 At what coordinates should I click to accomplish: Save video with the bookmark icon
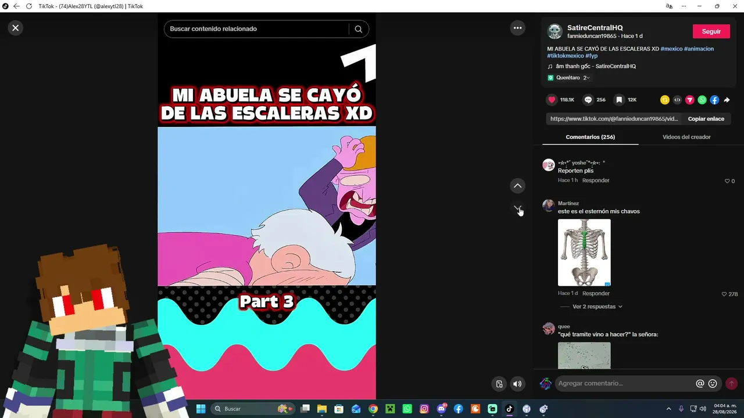620,100
